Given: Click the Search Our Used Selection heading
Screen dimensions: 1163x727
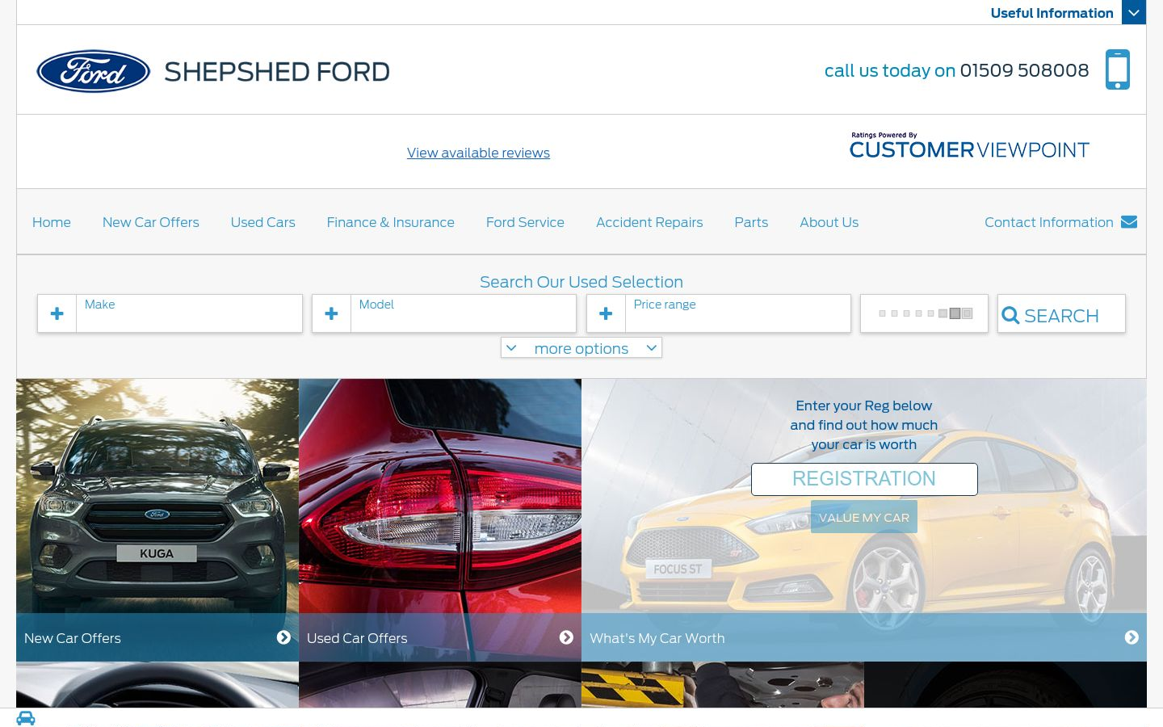Looking at the screenshot, I should coord(581,282).
